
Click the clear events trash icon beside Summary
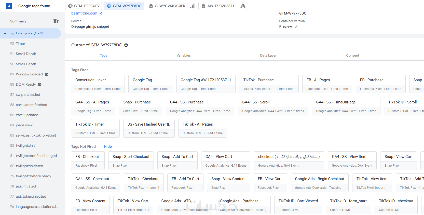click(56, 21)
